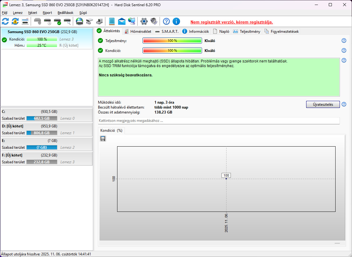Switch to the Figyelmeztetések tab
Image resolution: width=352 pixels, height=257 pixels.
tap(282, 31)
